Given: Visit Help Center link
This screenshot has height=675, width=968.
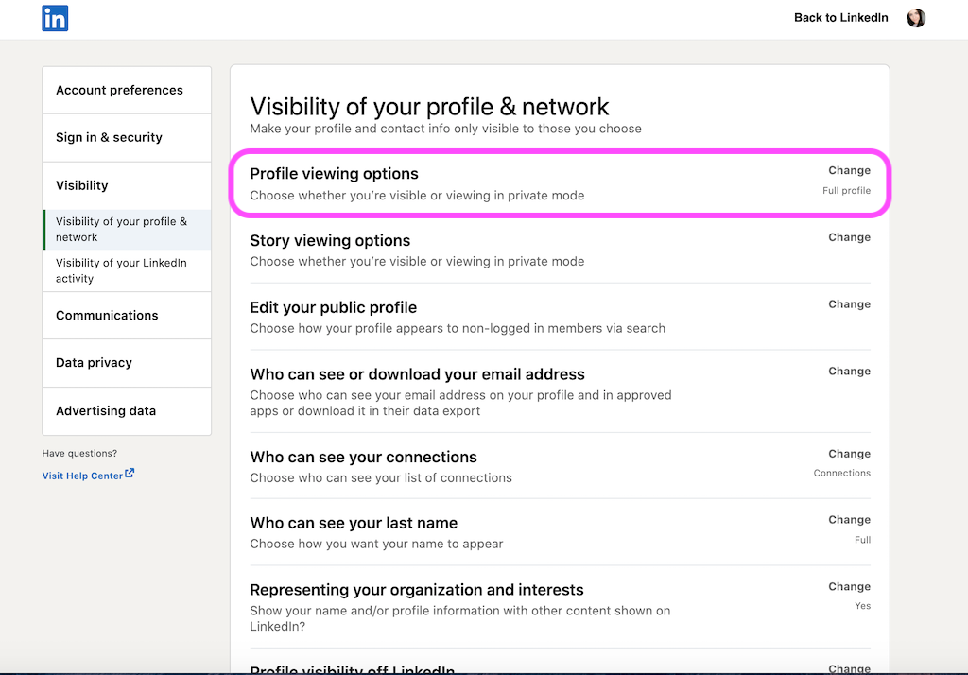Looking at the screenshot, I should pos(82,476).
